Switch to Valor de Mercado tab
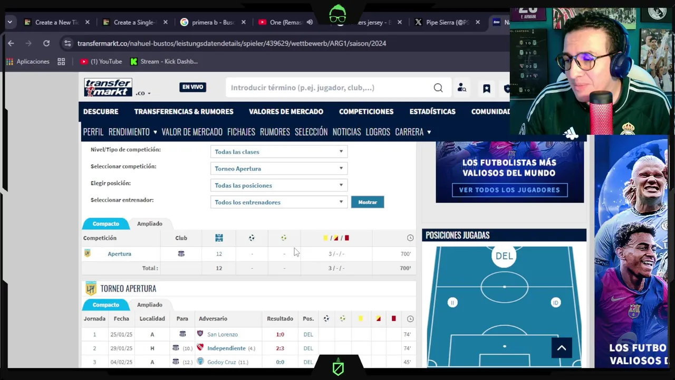Screen dimensions: 675x380 tap(192, 132)
